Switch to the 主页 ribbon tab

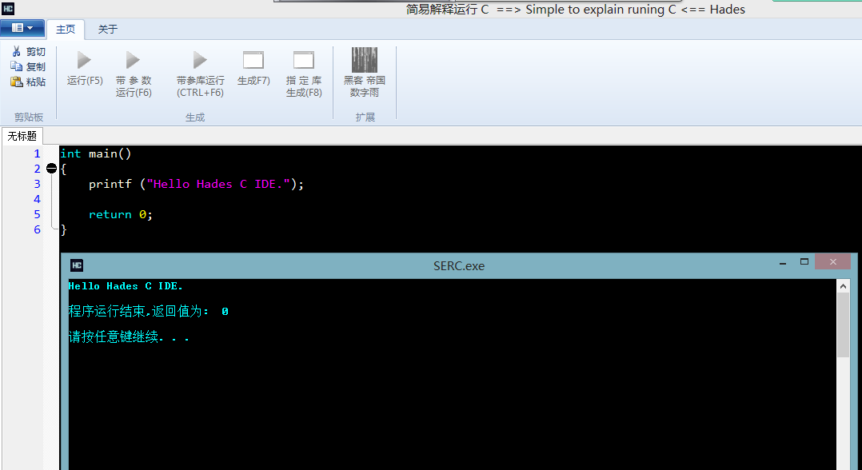[x=66, y=29]
